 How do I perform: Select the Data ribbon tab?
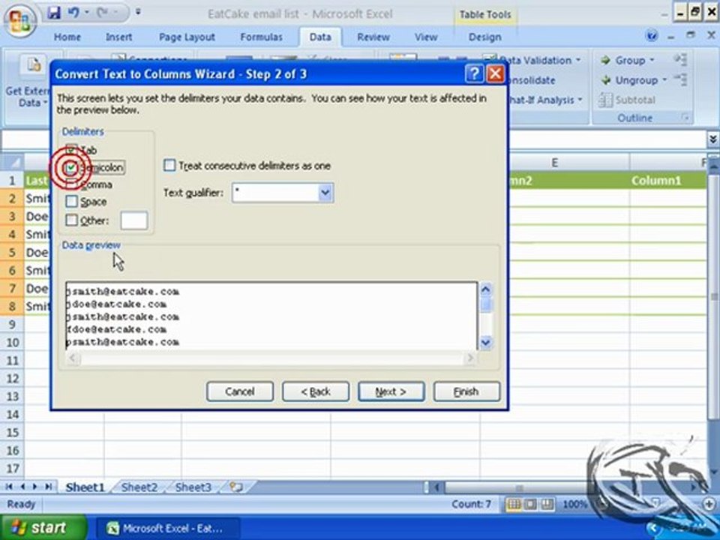tap(320, 37)
